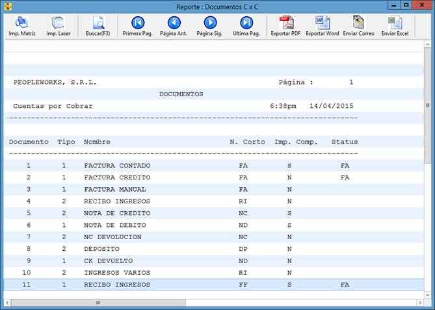Click the scroll down arrow
Image resolution: width=435 pixels, height=310 pixels.
point(427,292)
